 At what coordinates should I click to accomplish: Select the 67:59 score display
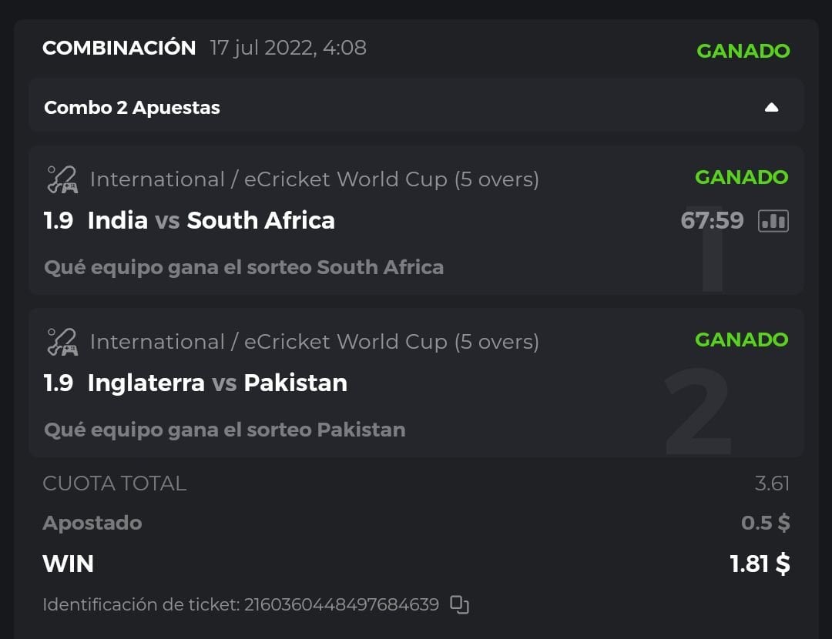point(712,221)
